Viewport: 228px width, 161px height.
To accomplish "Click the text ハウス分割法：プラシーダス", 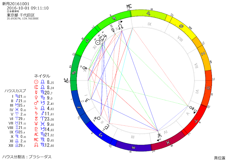I will (27, 157).
